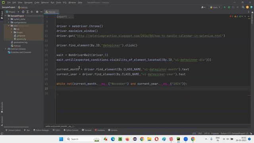Run the main configuration with the green play button
Image resolution: width=254 pixels, height=143 pixels.
(225, 7)
